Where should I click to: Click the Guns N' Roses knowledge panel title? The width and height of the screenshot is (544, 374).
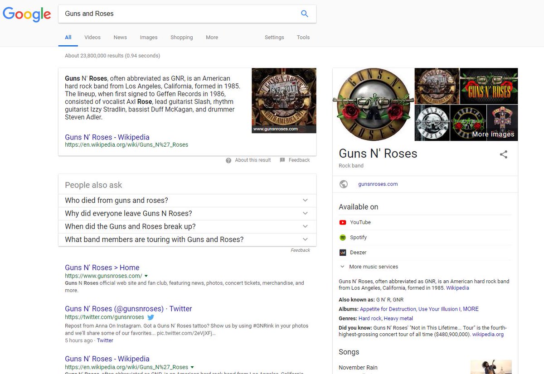point(378,153)
